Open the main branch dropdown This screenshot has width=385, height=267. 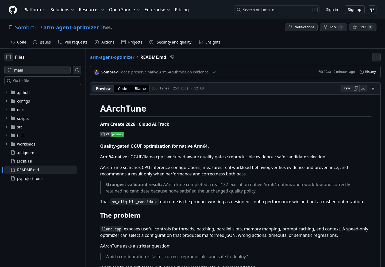coord(37,70)
